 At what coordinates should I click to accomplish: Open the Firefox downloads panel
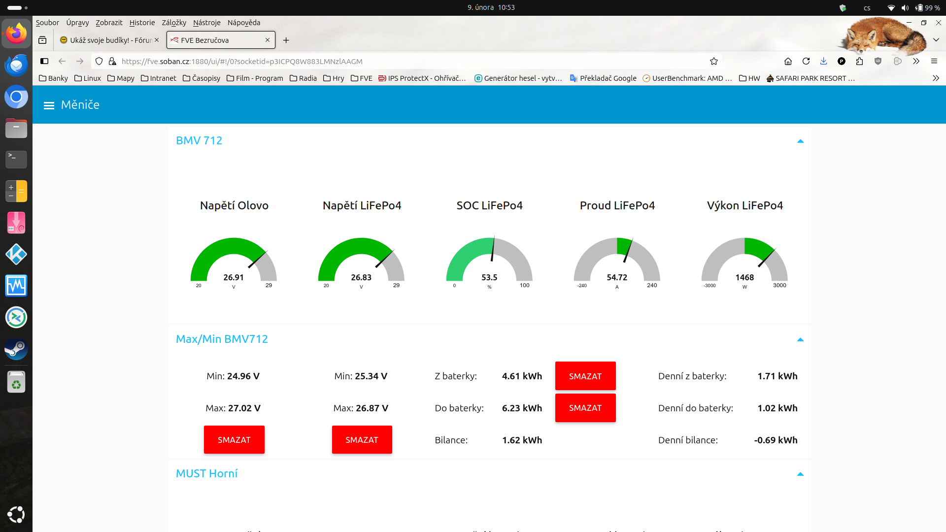tap(823, 62)
